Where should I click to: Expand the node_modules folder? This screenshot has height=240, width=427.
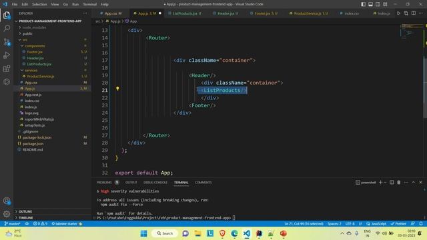[x=20, y=27]
